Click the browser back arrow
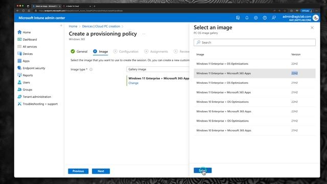This screenshot has width=327, height=184. [x=18, y=11]
